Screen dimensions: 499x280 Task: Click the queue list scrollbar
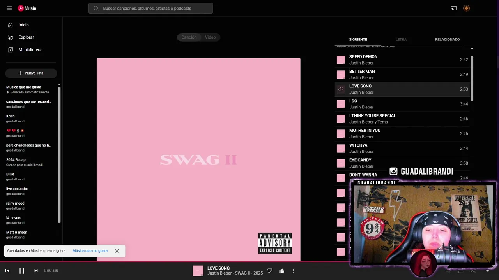tap(472, 79)
